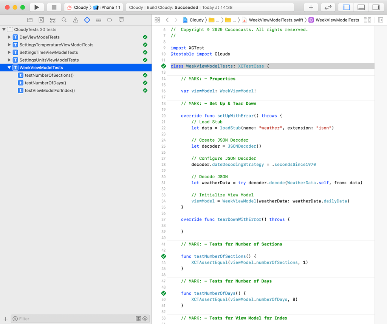This screenshot has height=324, width=387.
Task: Click the plus button to add a tab
Action: point(311,7)
